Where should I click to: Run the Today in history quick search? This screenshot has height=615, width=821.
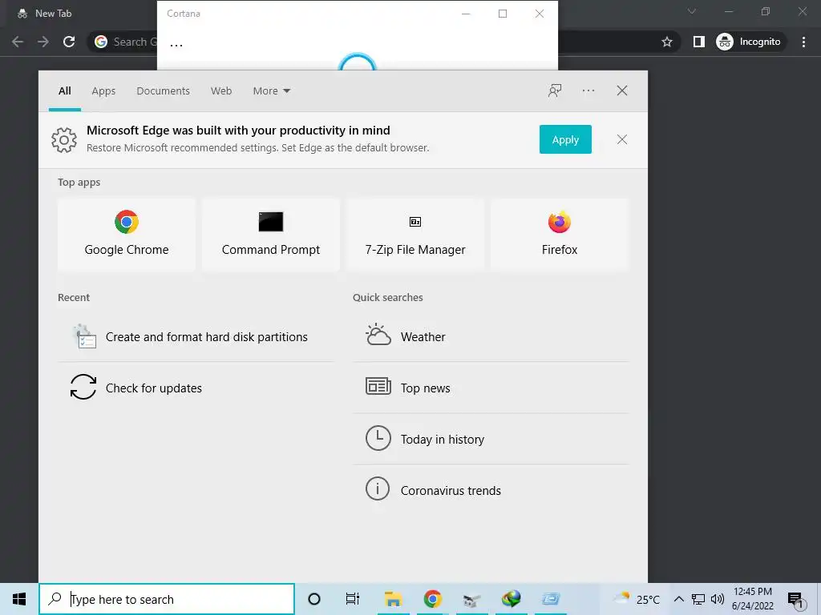(x=491, y=440)
